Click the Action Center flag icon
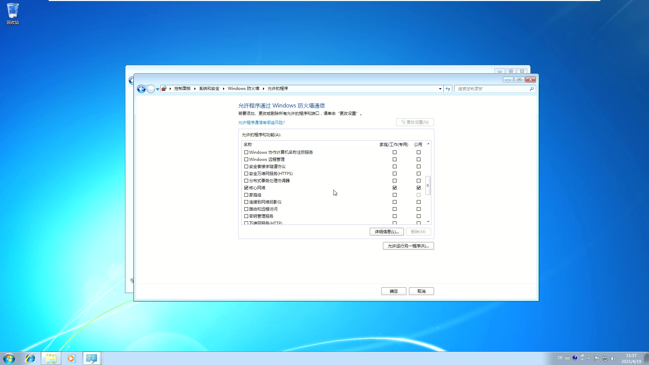 pos(597,358)
